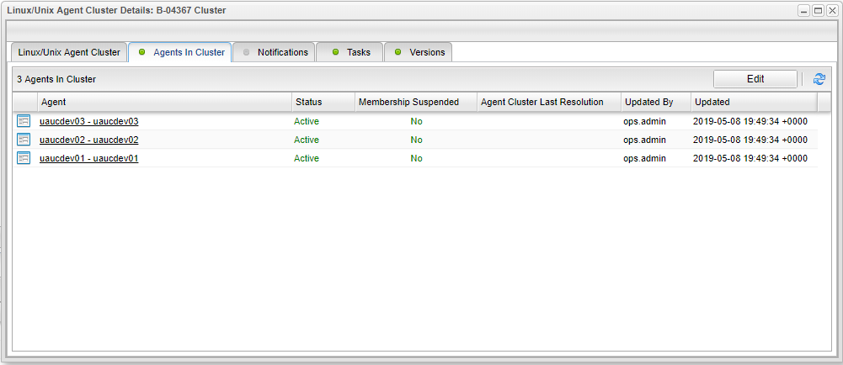Open details icon for uaucdev02 row
843x365 pixels.
24,140
